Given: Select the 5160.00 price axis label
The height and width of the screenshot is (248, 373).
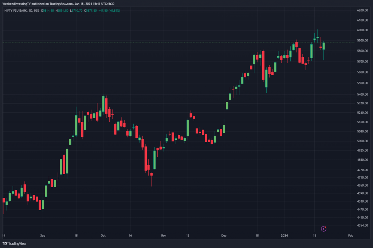Looking at the screenshot, I should [362, 122].
